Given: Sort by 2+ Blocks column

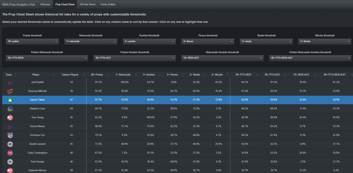Looking at the screenshot, I should (x=217, y=75).
